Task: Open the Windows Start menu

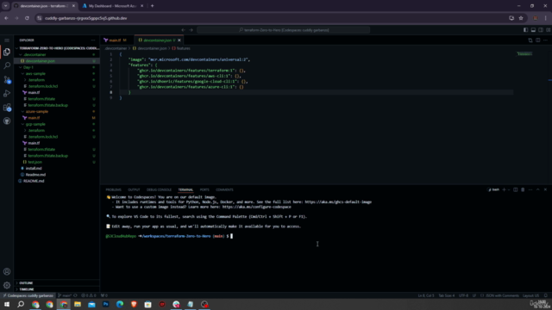Action: click(x=7, y=304)
